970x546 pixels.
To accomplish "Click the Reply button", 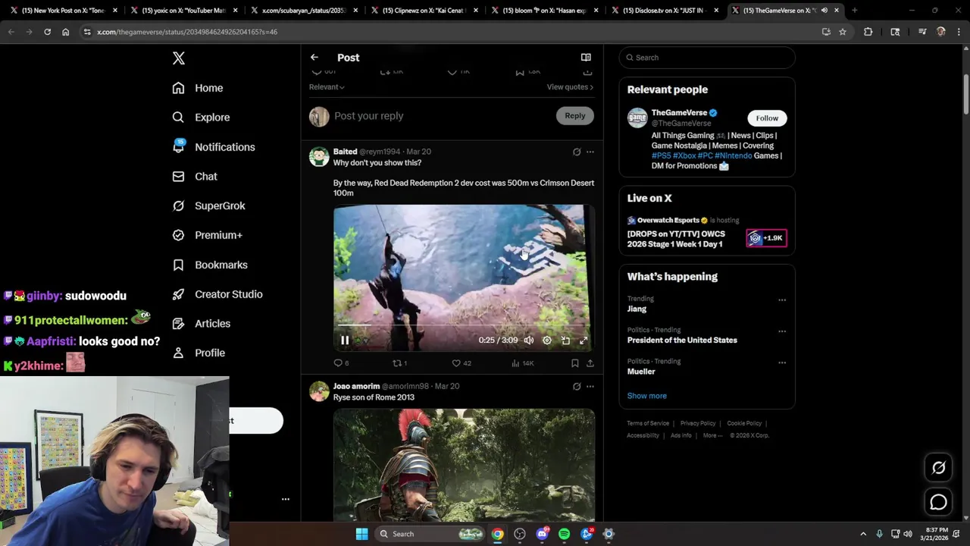I will [x=575, y=116].
